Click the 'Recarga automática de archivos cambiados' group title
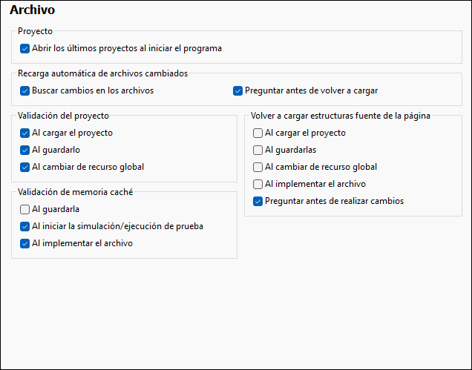The width and height of the screenshot is (472, 370). [x=102, y=73]
